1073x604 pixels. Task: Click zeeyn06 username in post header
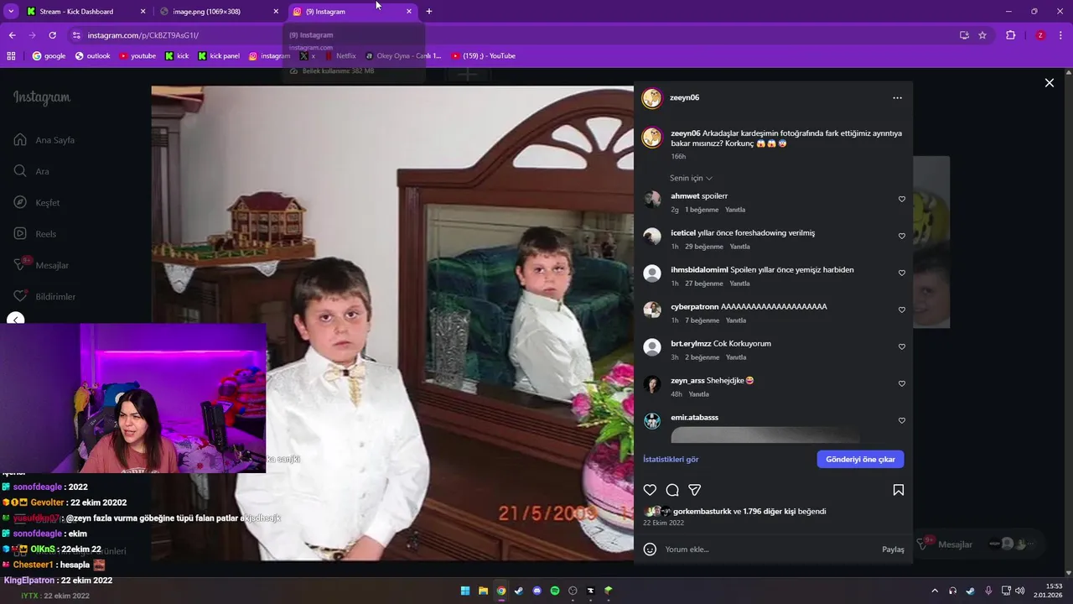click(684, 97)
